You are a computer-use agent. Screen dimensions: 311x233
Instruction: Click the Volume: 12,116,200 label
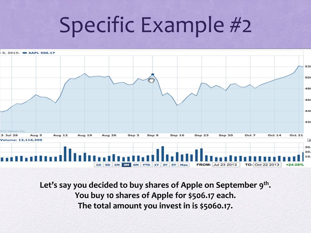(x=21, y=140)
